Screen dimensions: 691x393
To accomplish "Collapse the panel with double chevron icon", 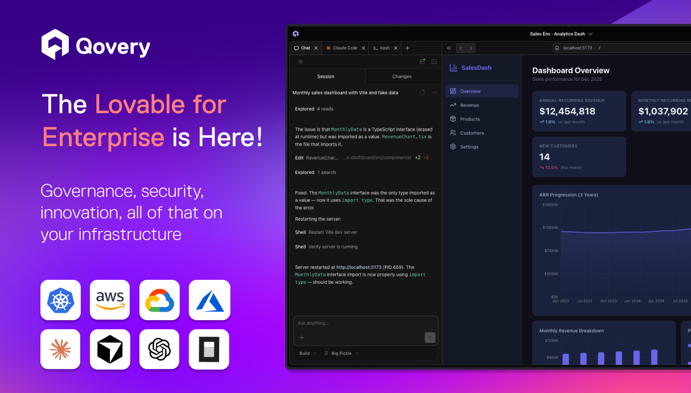I will click(x=449, y=48).
